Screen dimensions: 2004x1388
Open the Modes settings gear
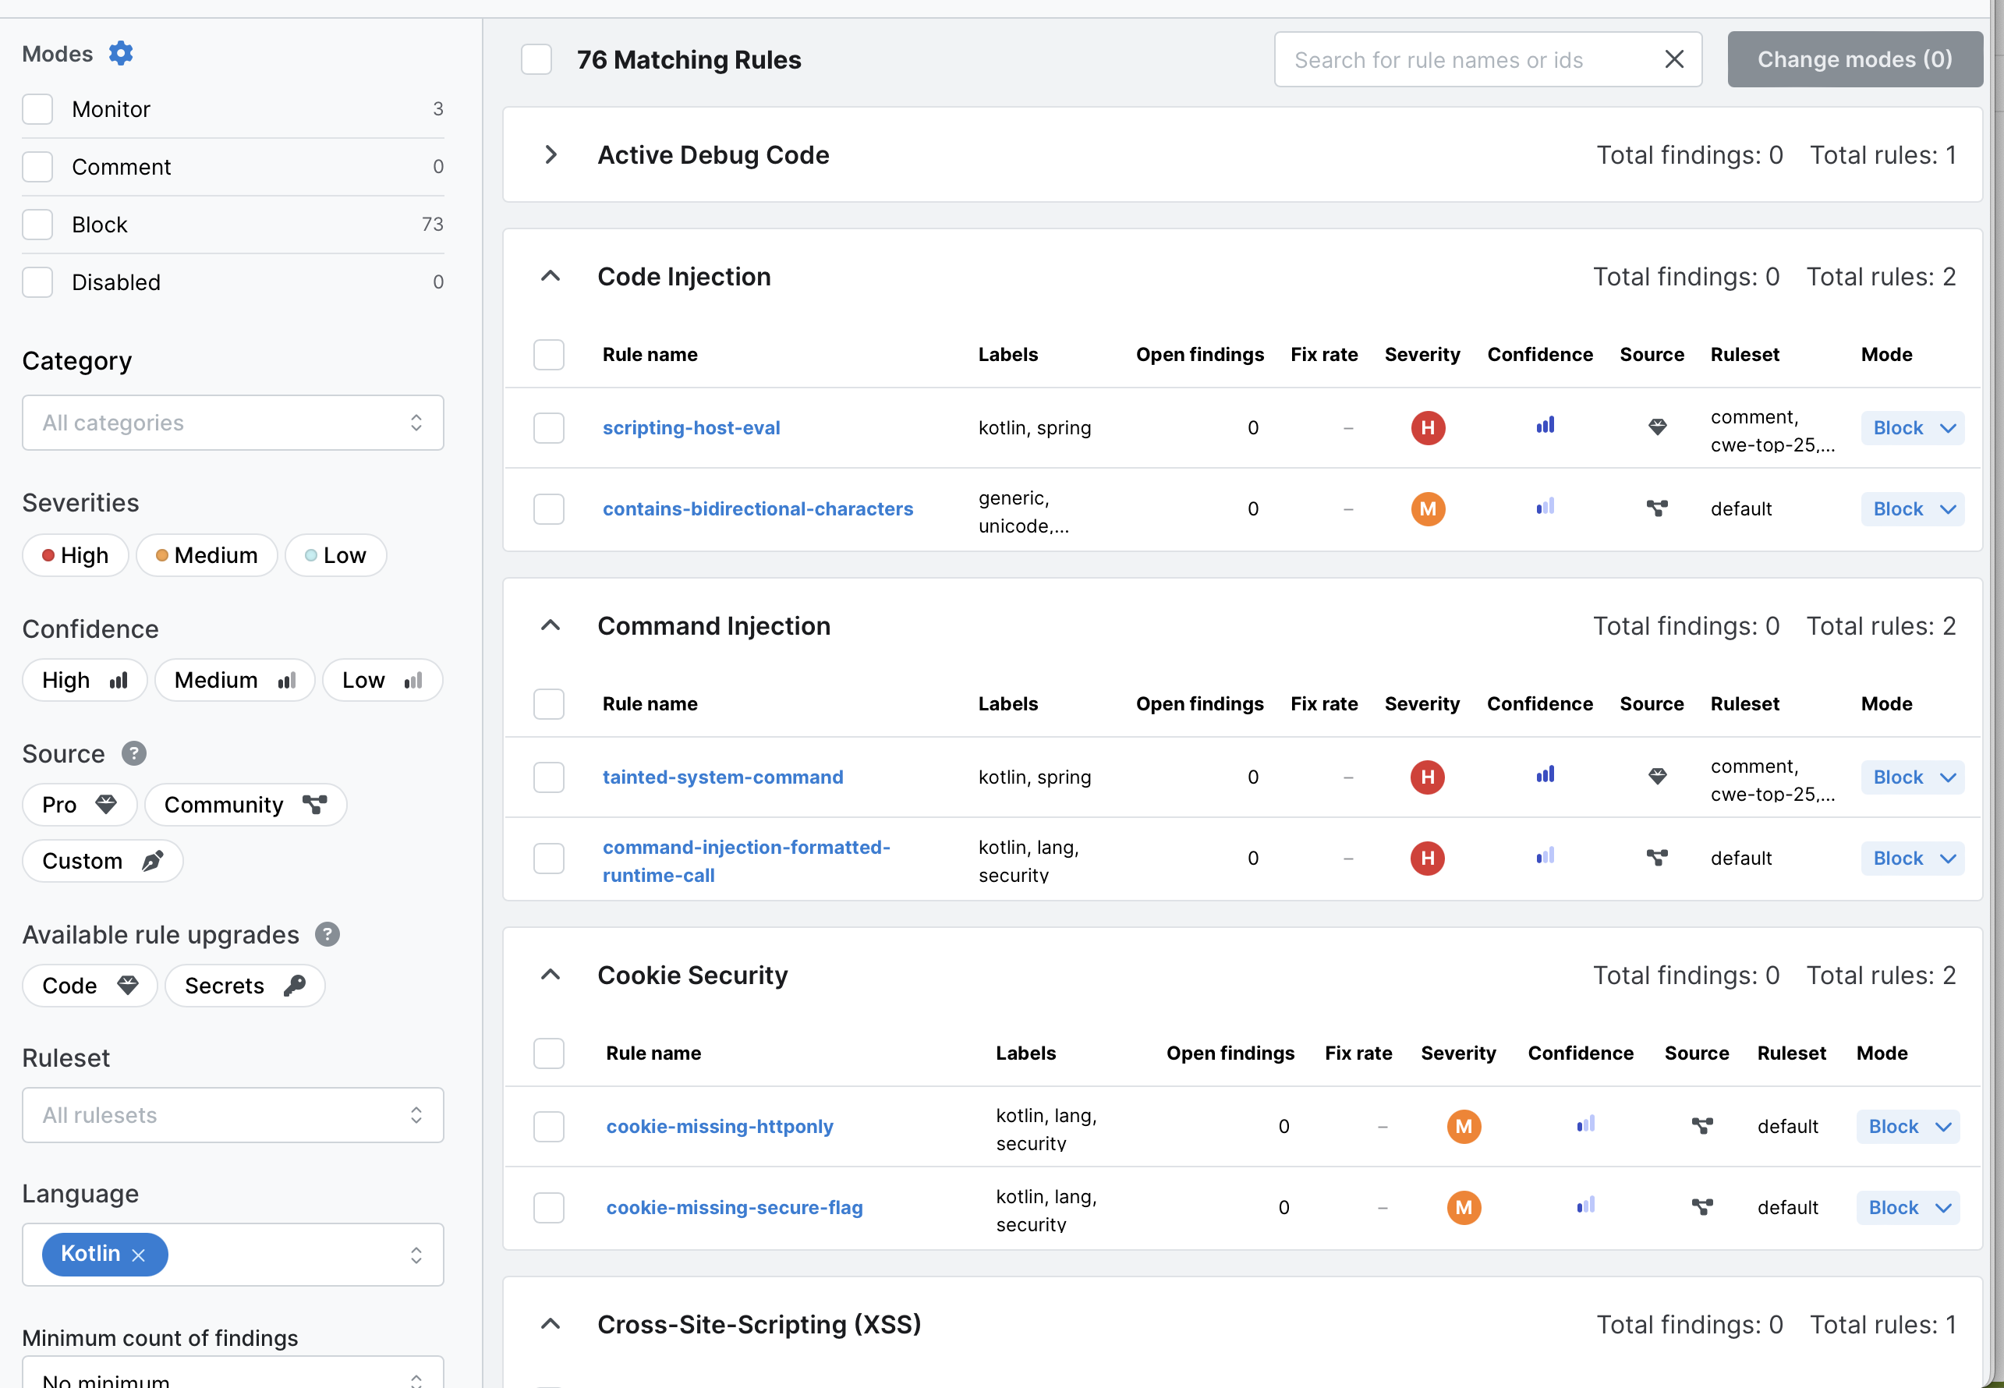(x=121, y=54)
